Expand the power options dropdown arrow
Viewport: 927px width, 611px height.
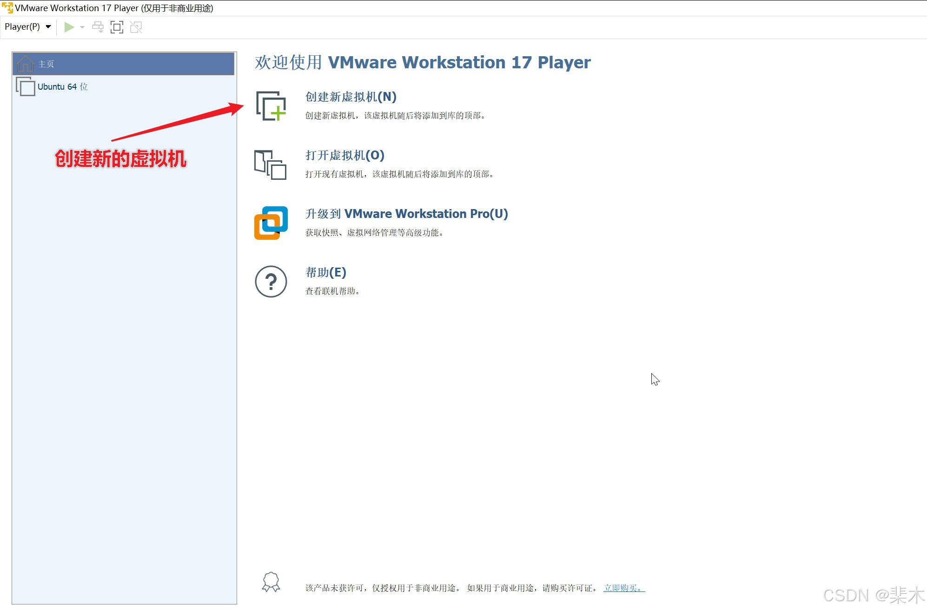[82, 27]
